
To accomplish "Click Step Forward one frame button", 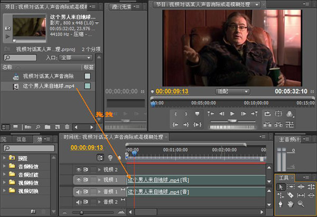I will [x=243, y=114].
